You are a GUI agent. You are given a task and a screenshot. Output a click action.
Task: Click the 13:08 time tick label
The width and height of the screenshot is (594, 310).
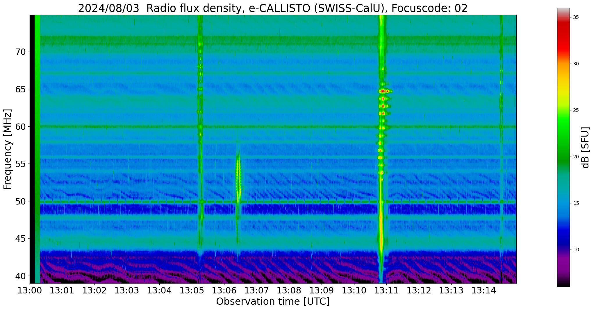click(x=289, y=291)
